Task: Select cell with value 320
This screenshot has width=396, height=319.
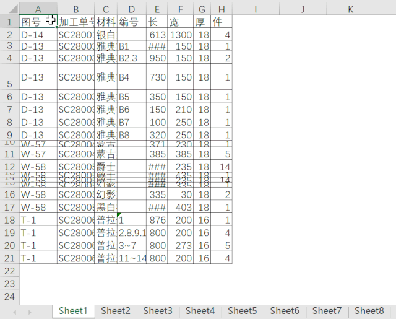Action: coord(157,134)
